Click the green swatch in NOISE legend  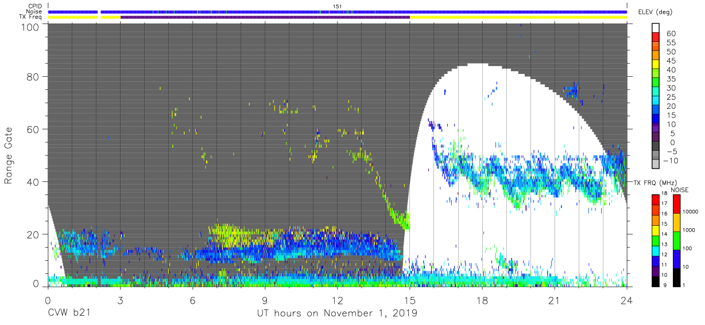(x=678, y=241)
